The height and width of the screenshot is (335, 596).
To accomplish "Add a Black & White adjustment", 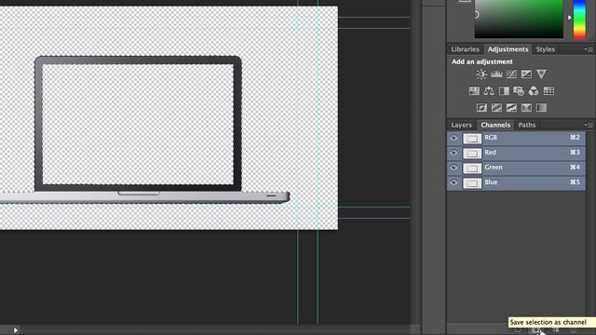I will click(504, 91).
